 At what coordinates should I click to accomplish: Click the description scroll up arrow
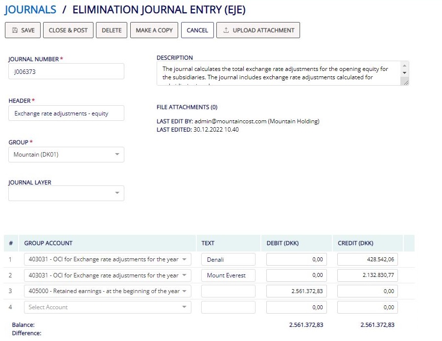pyautogui.click(x=404, y=66)
